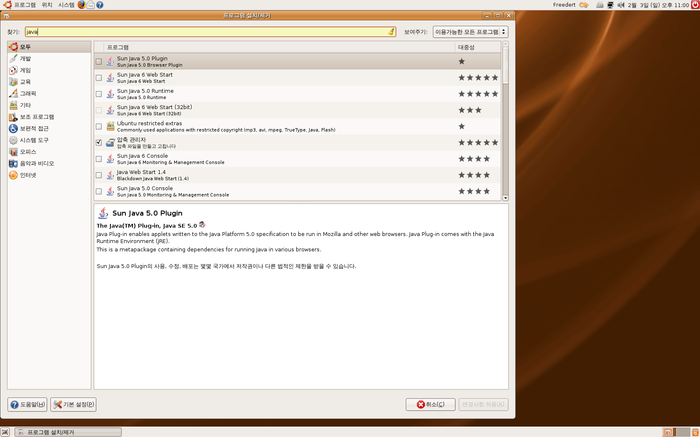Select the 모두 (All) category icon

point(13,47)
